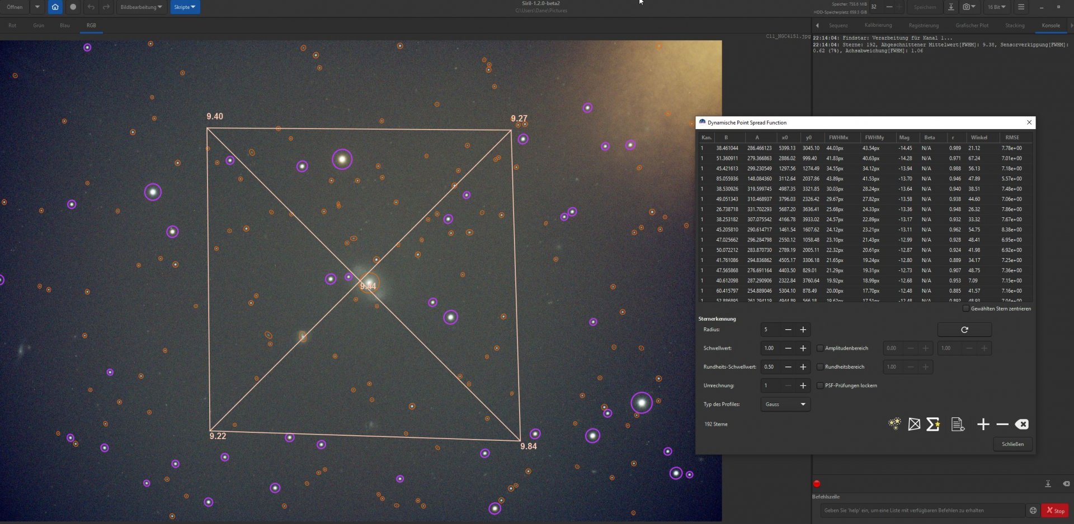1074x524 pixels.
Task: Enable the Amplitudenbereich checkbox
Action: (820, 348)
